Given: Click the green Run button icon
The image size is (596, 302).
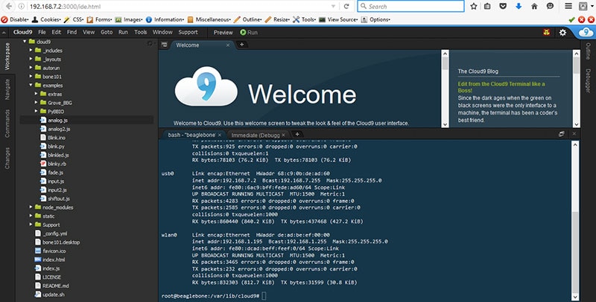Looking at the screenshot, I should click(243, 33).
